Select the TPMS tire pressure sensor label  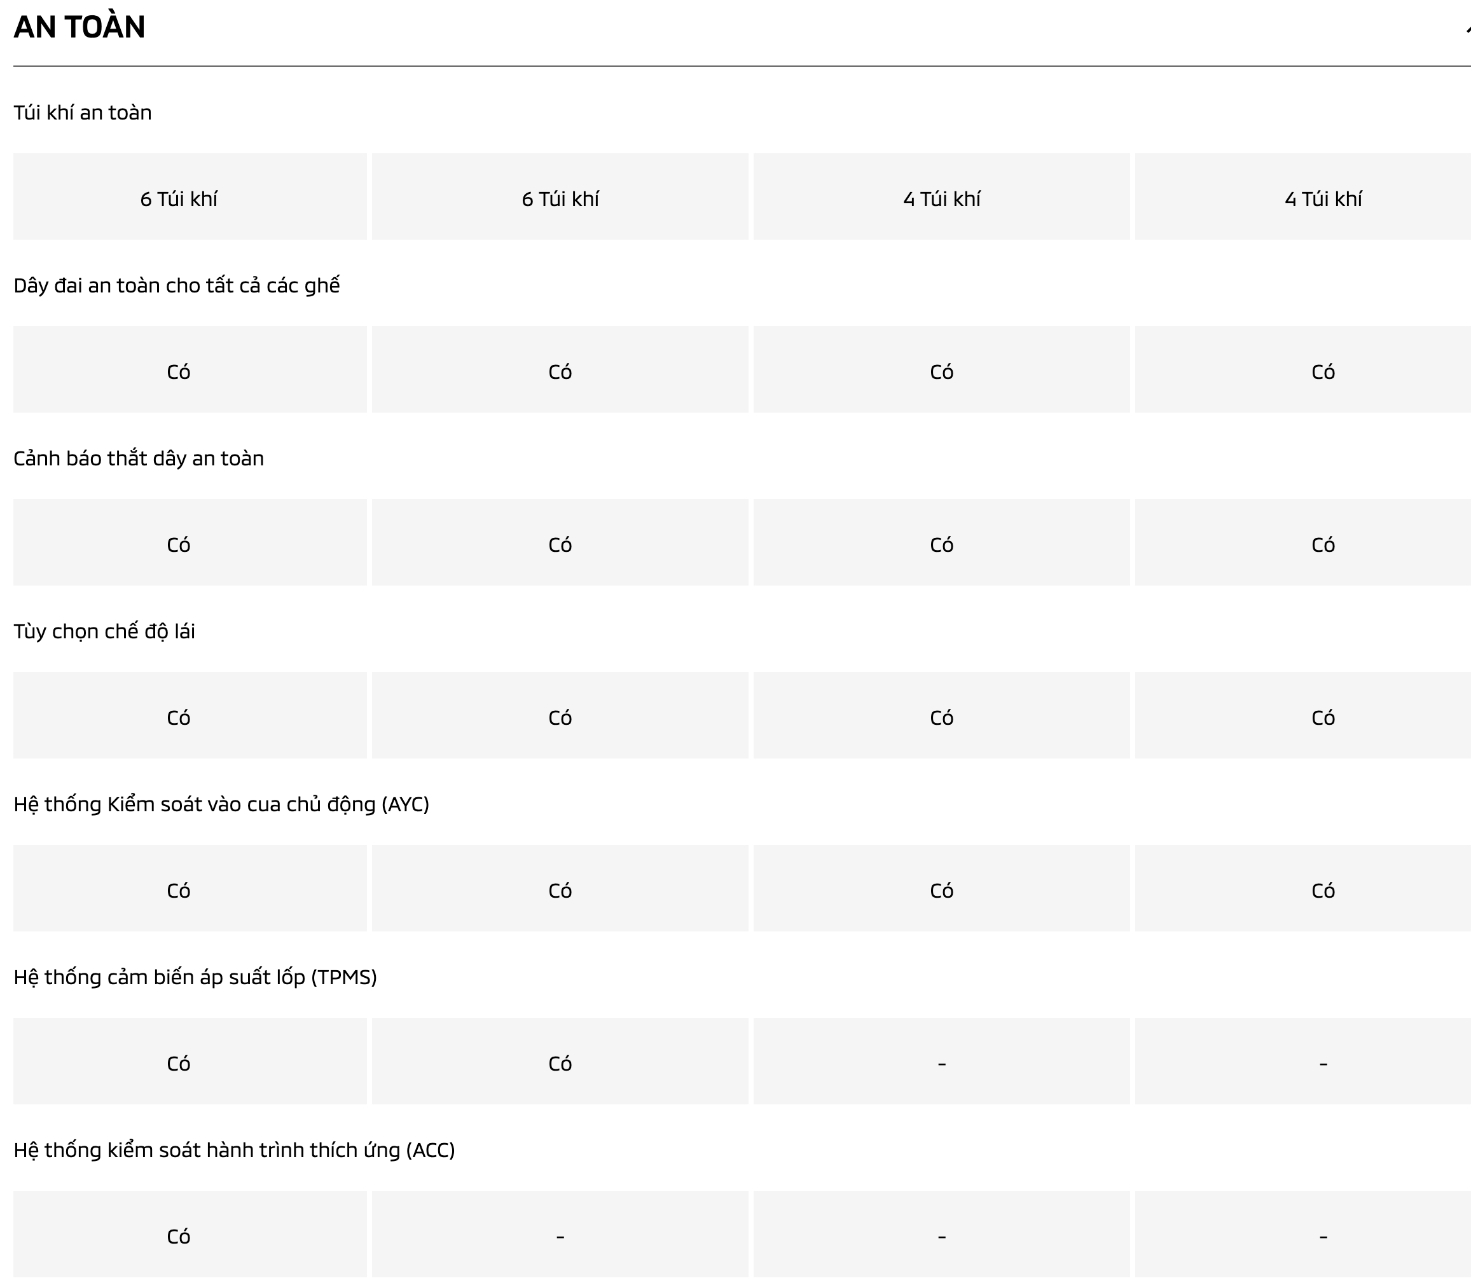(195, 977)
